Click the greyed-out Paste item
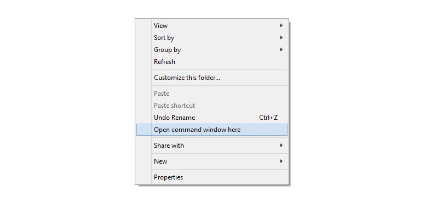The width and height of the screenshot is (448, 197). (212, 94)
